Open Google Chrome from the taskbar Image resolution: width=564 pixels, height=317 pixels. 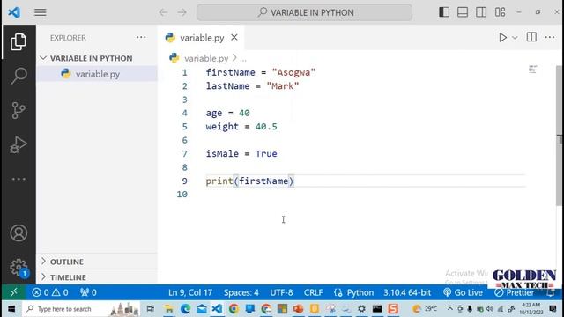pos(234,309)
